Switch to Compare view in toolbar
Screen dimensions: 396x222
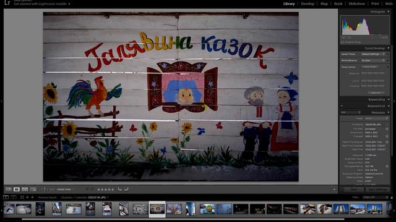(x=25, y=189)
